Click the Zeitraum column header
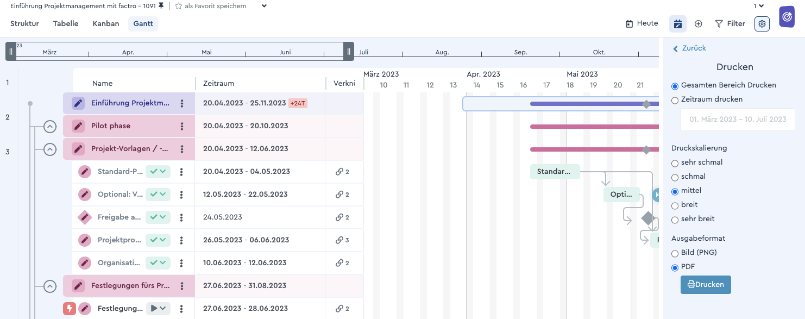805x319 pixels. point(218,84)
